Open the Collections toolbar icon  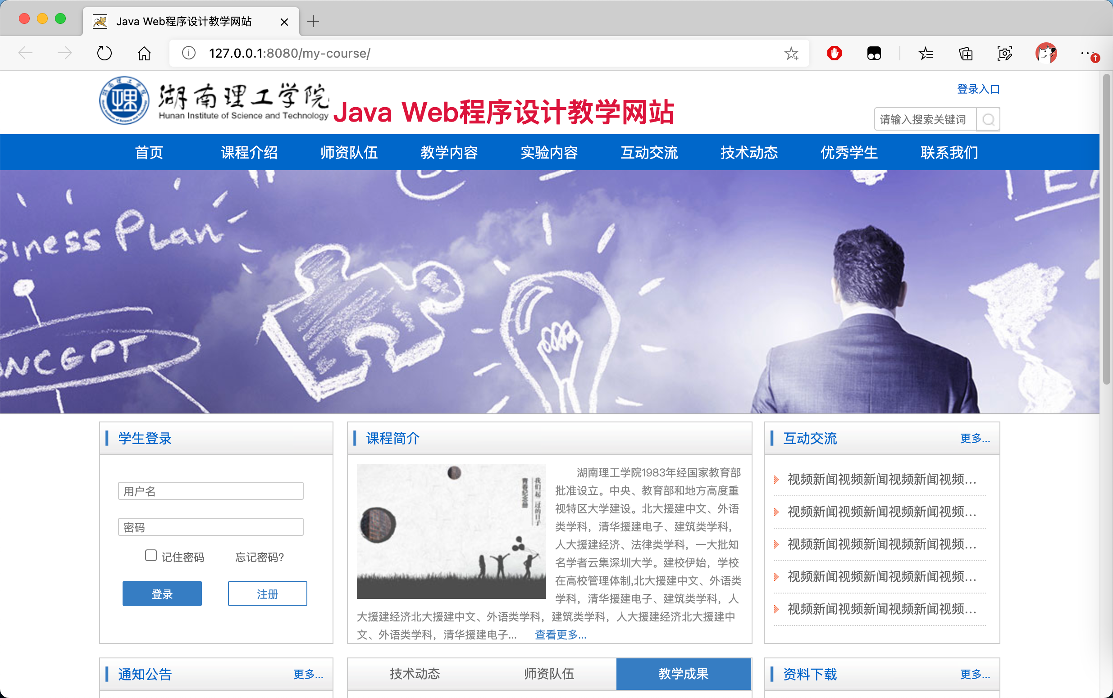click(x=965, y=54)
